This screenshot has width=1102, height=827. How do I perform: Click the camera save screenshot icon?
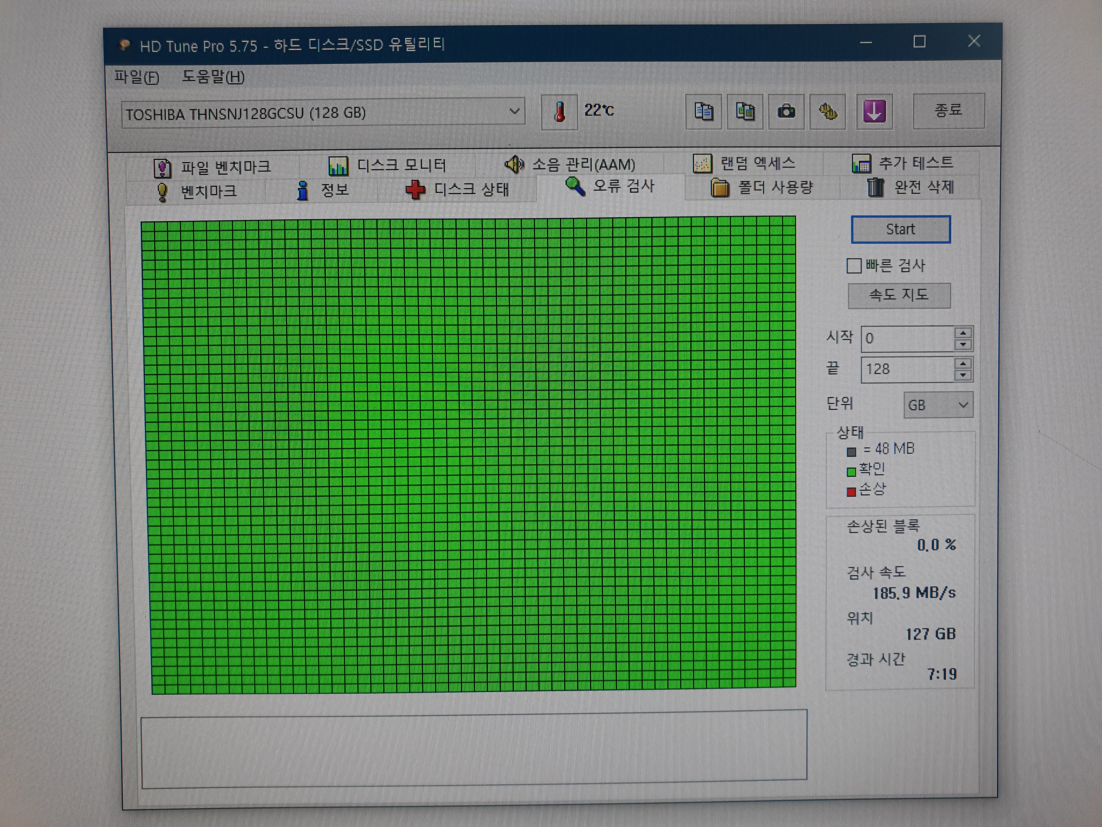point(786,111)
